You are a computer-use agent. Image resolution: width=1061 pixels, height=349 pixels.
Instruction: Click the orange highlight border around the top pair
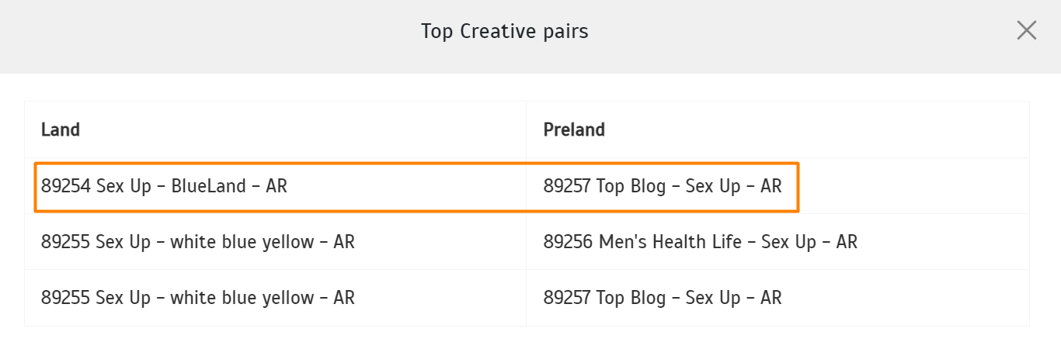pyautogui.click(x=416, y=163)
